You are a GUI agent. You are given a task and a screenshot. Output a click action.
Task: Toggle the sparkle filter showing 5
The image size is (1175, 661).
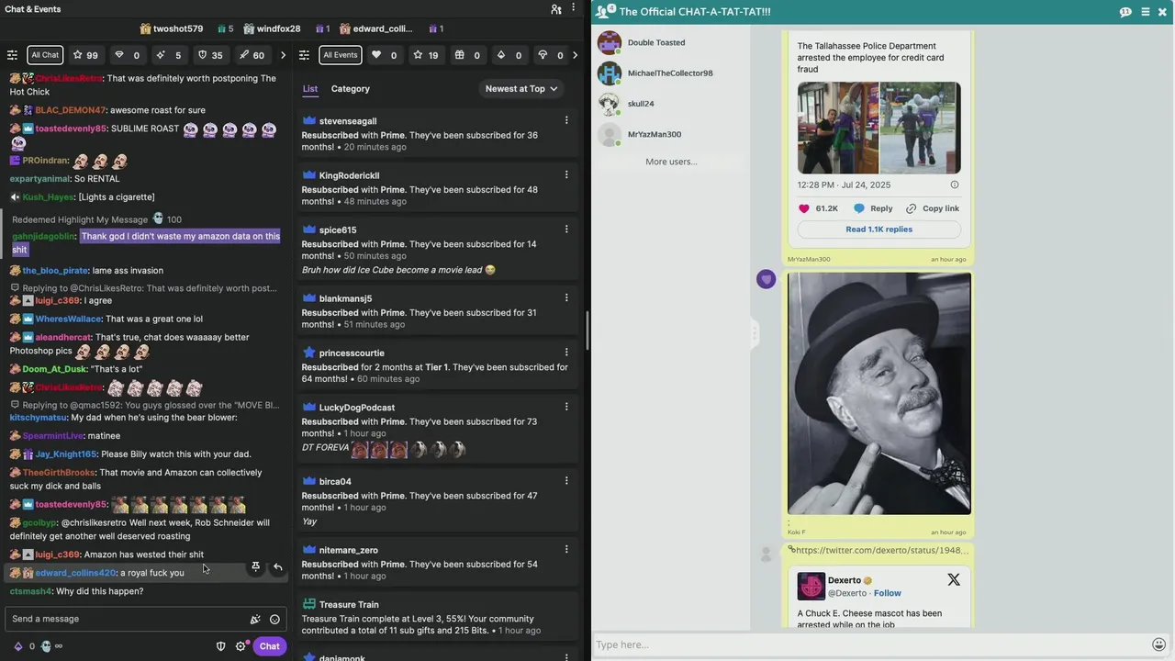pos(169,55)
